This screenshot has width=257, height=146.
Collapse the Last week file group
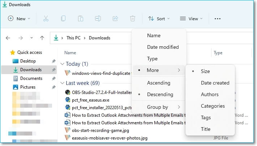(62, 83)
